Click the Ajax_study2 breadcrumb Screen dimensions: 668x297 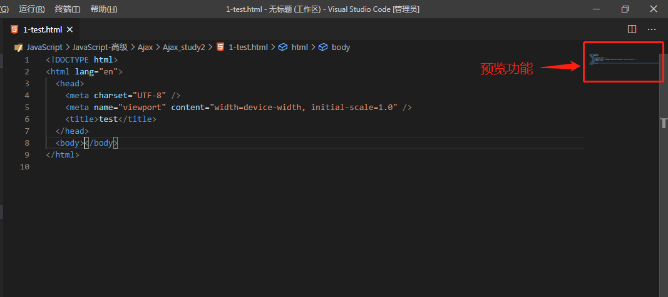click(x=183, y=48)
